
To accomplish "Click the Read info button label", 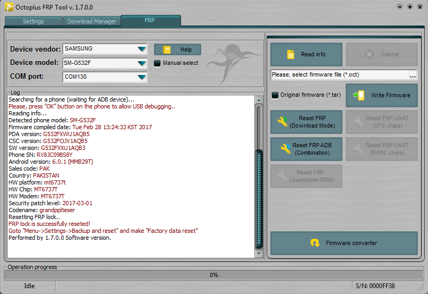I will pyautogui.click(x=313, y=54).
